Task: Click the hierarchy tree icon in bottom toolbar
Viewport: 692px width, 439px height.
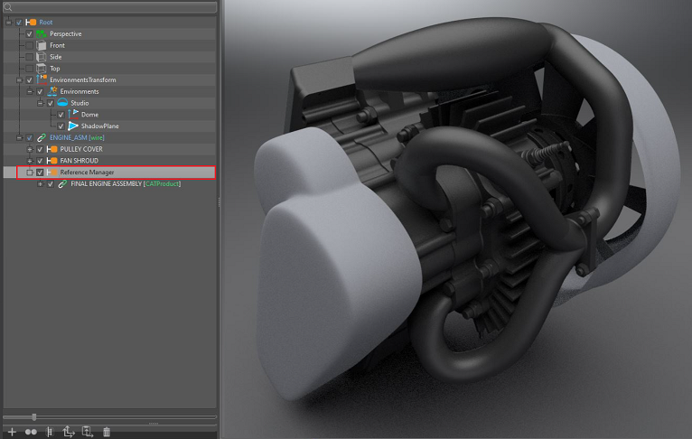Action: 50,432
